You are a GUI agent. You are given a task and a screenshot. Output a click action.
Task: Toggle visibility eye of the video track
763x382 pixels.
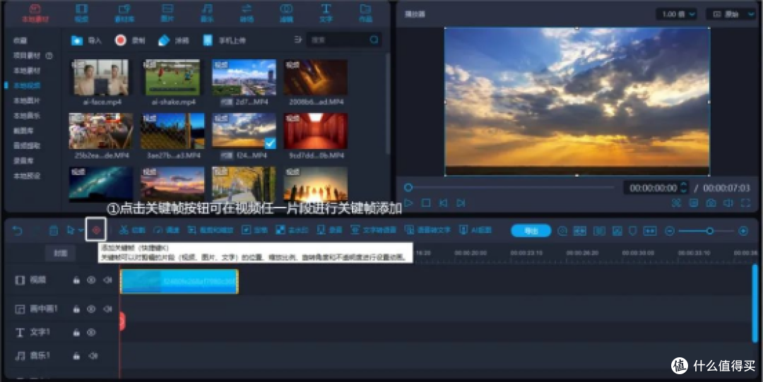[91, 280]
